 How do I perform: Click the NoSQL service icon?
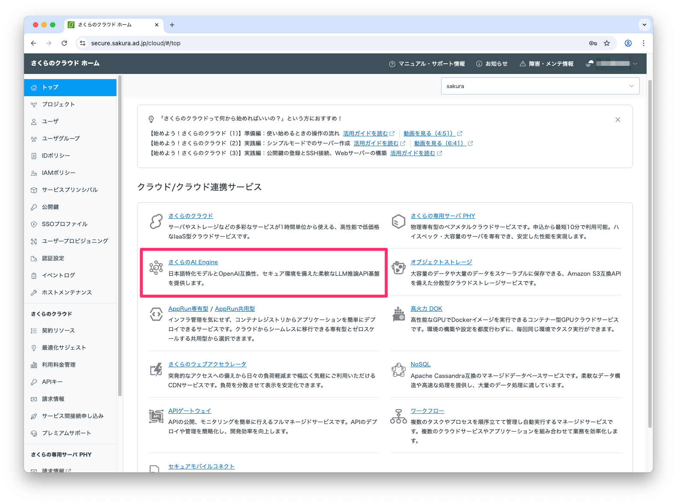click(398, 370)
